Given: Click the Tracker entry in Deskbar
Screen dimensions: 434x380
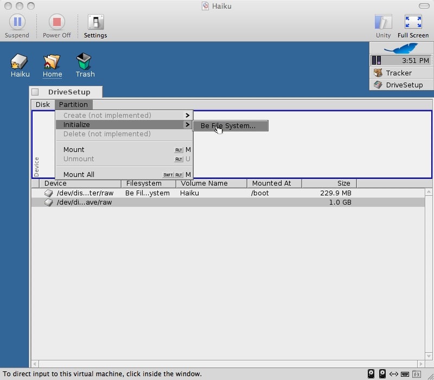Looking at the screenshot, I should click(x=401, y=73).
